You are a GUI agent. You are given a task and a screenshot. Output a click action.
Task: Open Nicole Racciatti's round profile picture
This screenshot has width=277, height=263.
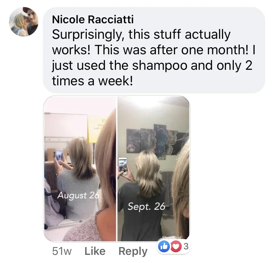(x=24, y=22)
